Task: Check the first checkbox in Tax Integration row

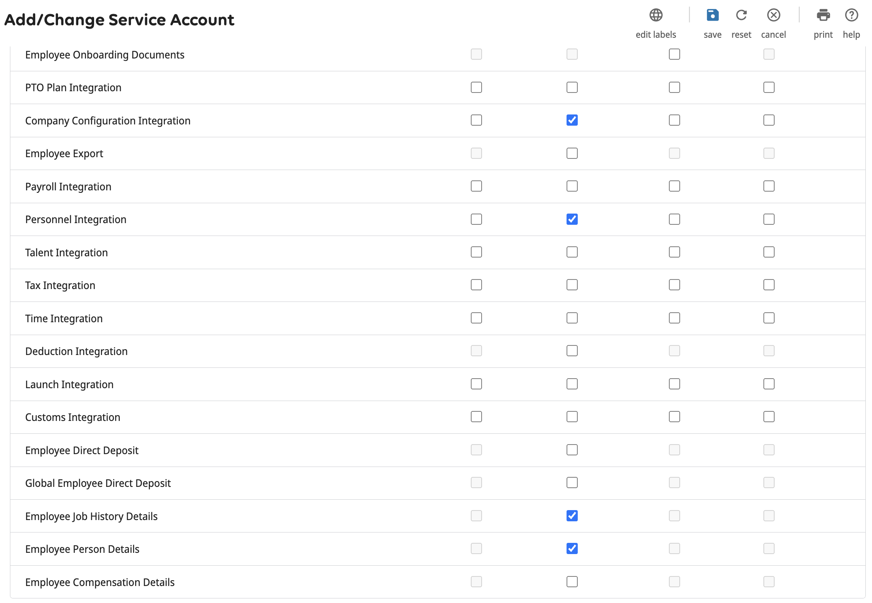Action: (x=476, y=285)
